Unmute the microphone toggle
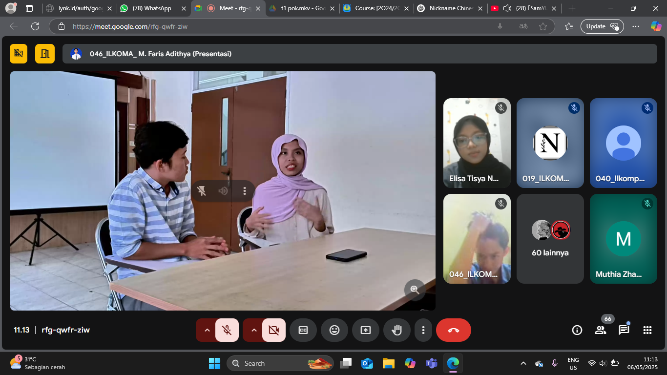This screenshot has width=667, height=375. [x=227, y=330]
